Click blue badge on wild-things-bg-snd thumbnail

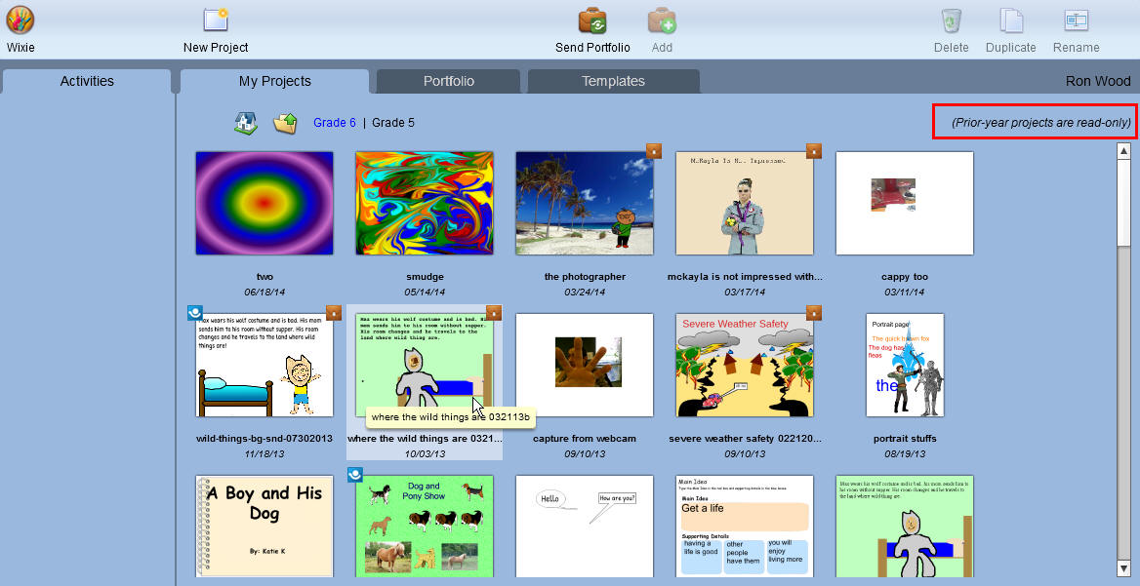click(195, 313)
